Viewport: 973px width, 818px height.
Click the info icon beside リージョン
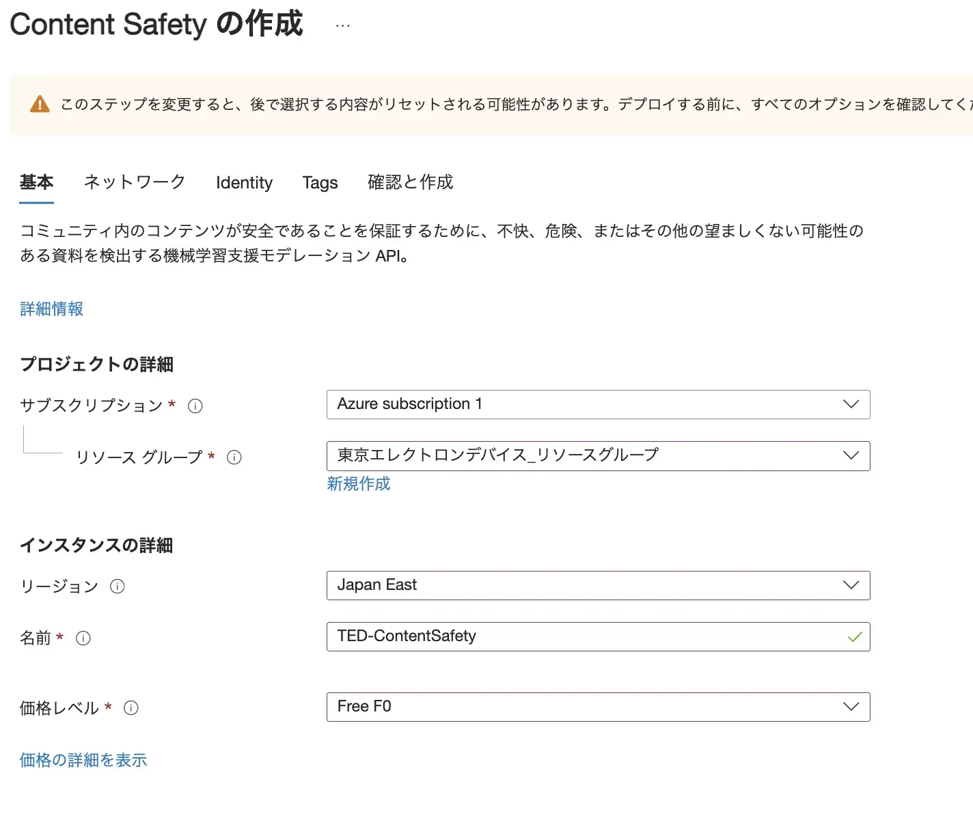[x=118, y=587]
